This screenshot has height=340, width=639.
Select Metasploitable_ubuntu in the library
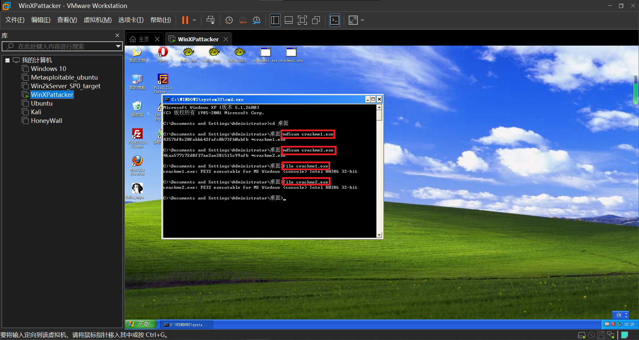pyautogui.click(x=64, y=78)
